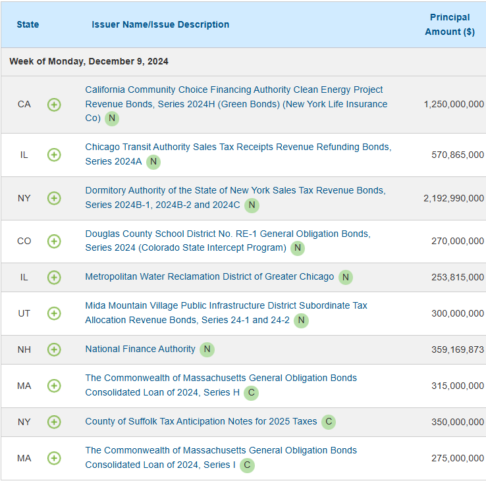The width and height of the screenshot is (486, 487).
Task: Open Chicago Transit Authority Sales Tax bonds link
Action: [x=238, y=154]
